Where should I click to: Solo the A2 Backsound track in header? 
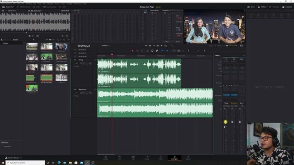click(87, 93)
